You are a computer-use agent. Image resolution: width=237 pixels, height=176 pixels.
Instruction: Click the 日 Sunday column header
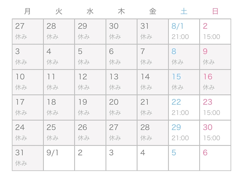pos(215,11)
